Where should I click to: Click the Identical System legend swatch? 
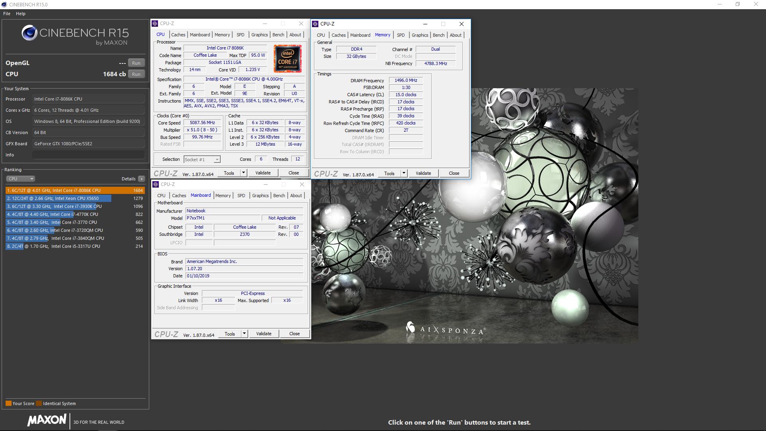pos(39,403)
